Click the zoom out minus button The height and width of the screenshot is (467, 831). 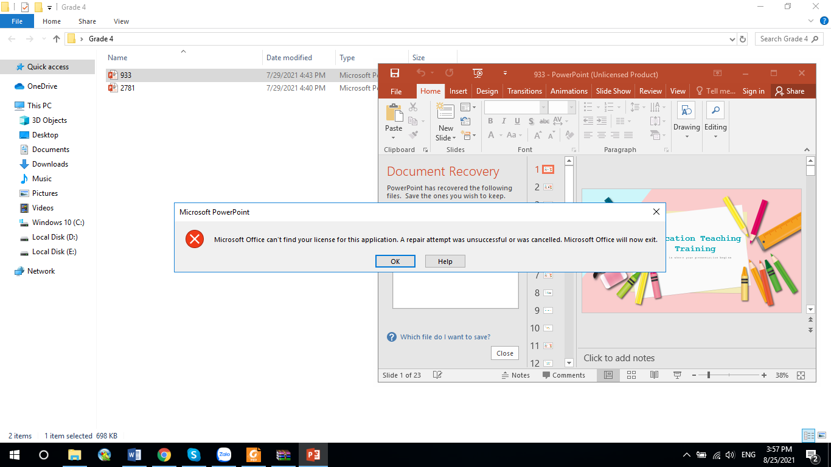(x=694, y=375)
